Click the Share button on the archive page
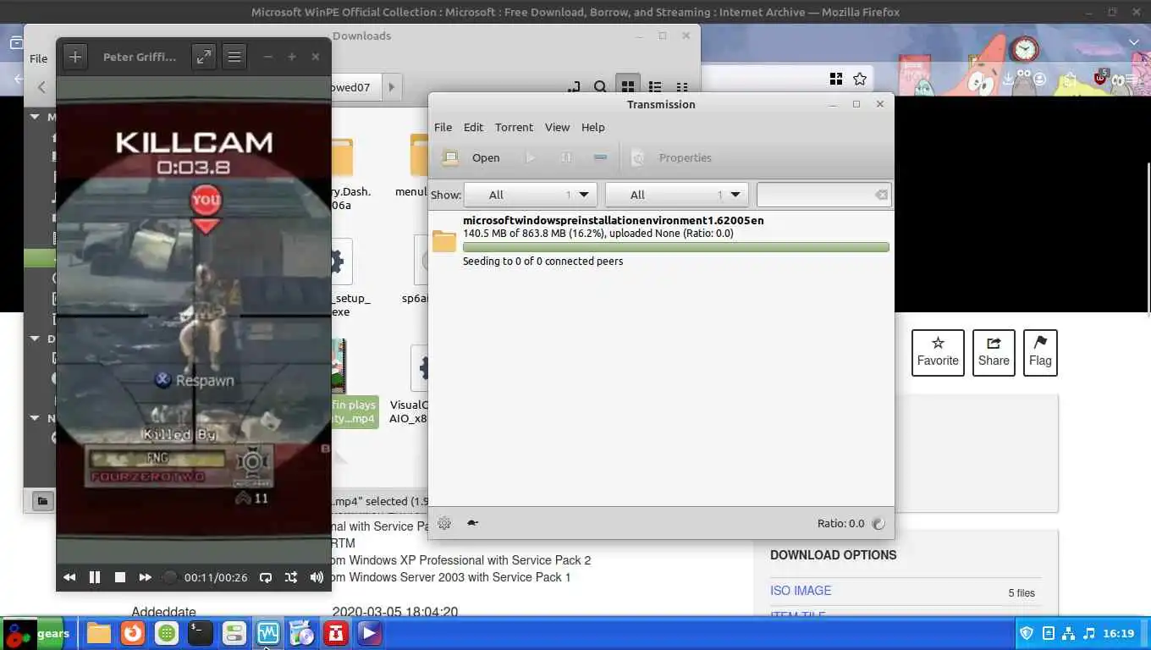Viewport: 1151px width, 650px height. [x=994, y=352]
